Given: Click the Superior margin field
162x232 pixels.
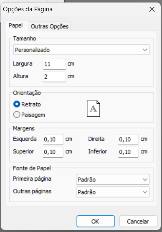Looking at the screenshot, I should [53, 152].
